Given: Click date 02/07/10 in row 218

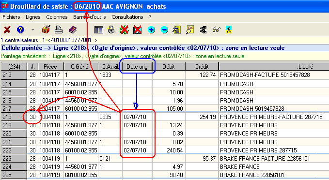Looking at the screenshot, I should 135,117.
